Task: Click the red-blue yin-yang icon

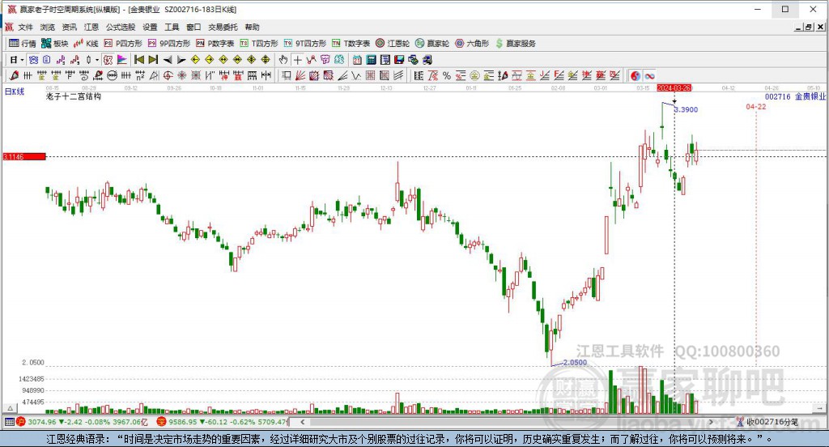Action: click(x=636, y=76)
